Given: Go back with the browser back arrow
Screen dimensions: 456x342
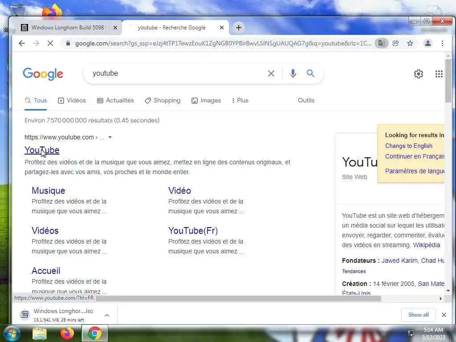Looking at the screenshot, I should pyautogui.click(x=21, y=43).
